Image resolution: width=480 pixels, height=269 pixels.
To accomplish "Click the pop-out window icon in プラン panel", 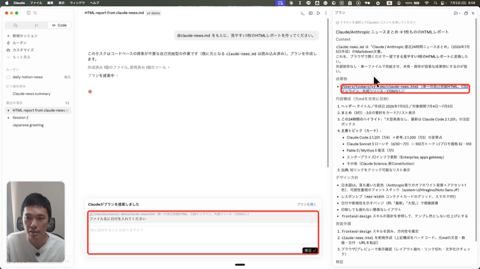I will point(466,13).
